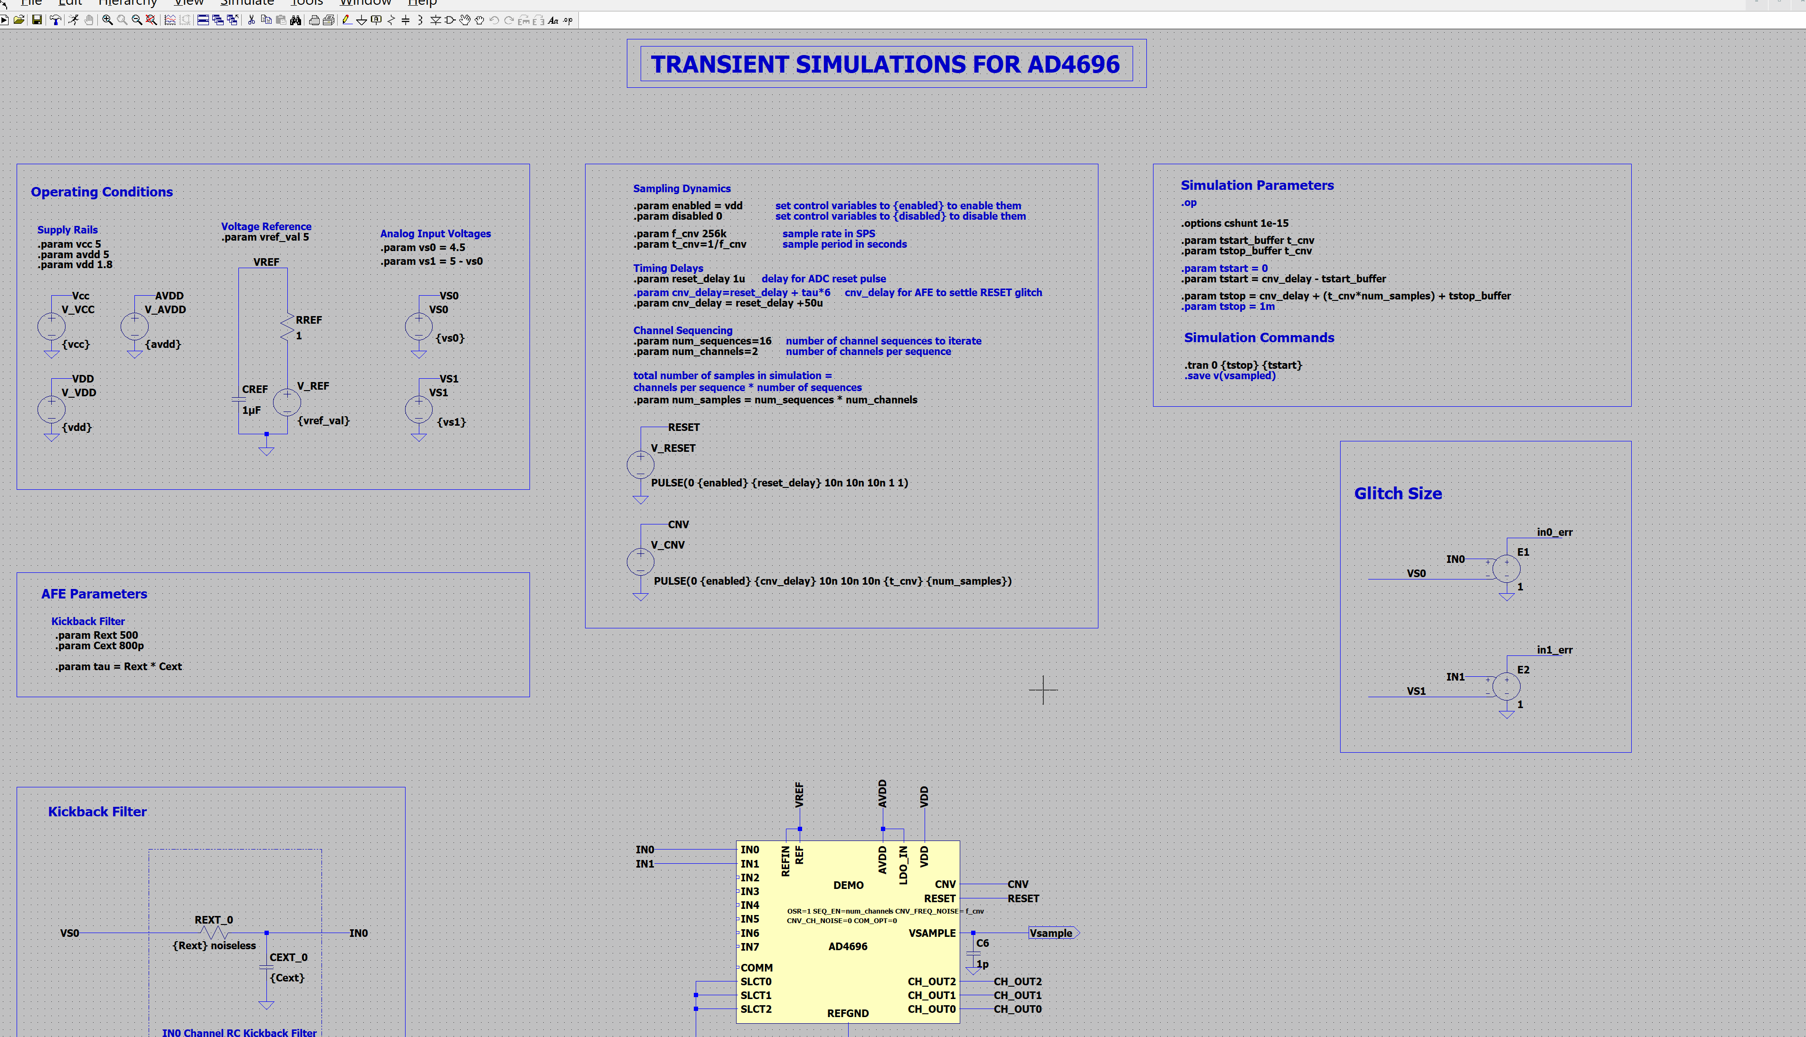The image size is (1806, 1037).
Task: Select the AD4696 component block
Action: [848, 932]
